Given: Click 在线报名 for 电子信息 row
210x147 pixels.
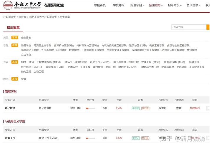Looking at the screenshot, I should tap(195, 108).
